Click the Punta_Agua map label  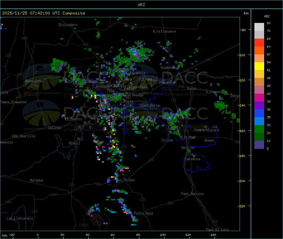tap(143, 213)
